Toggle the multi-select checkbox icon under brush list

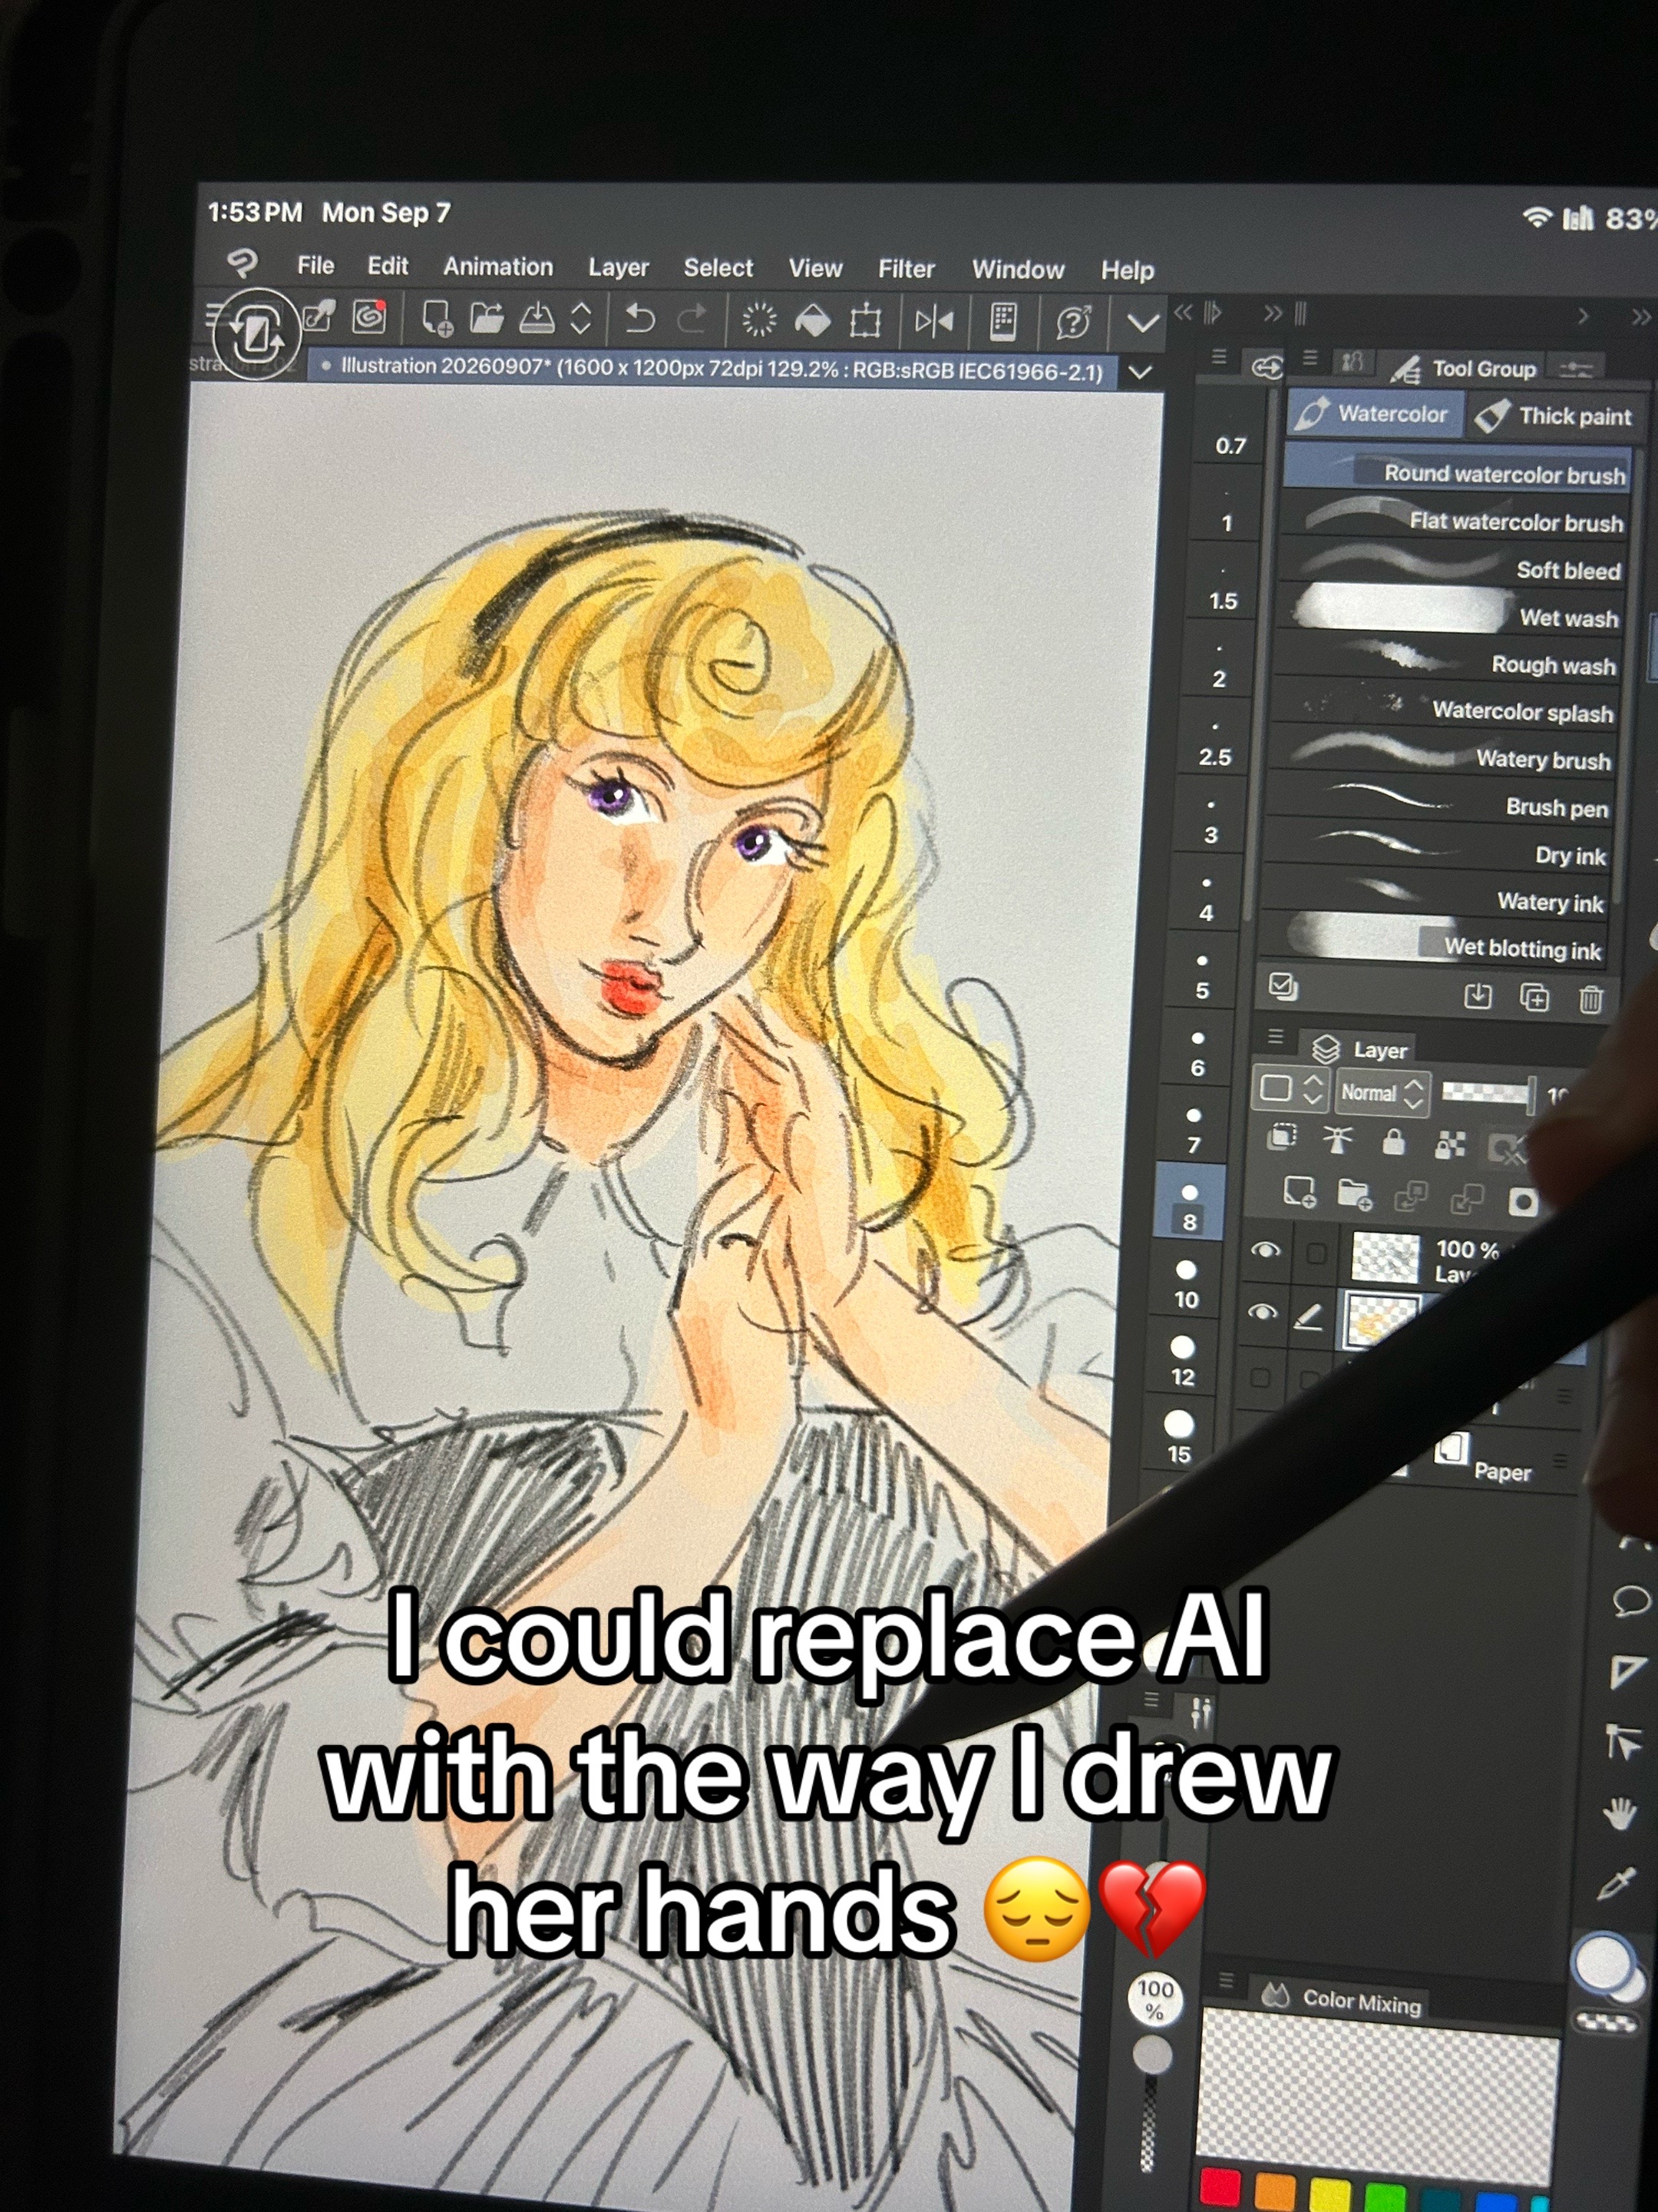pos(1282,986)
